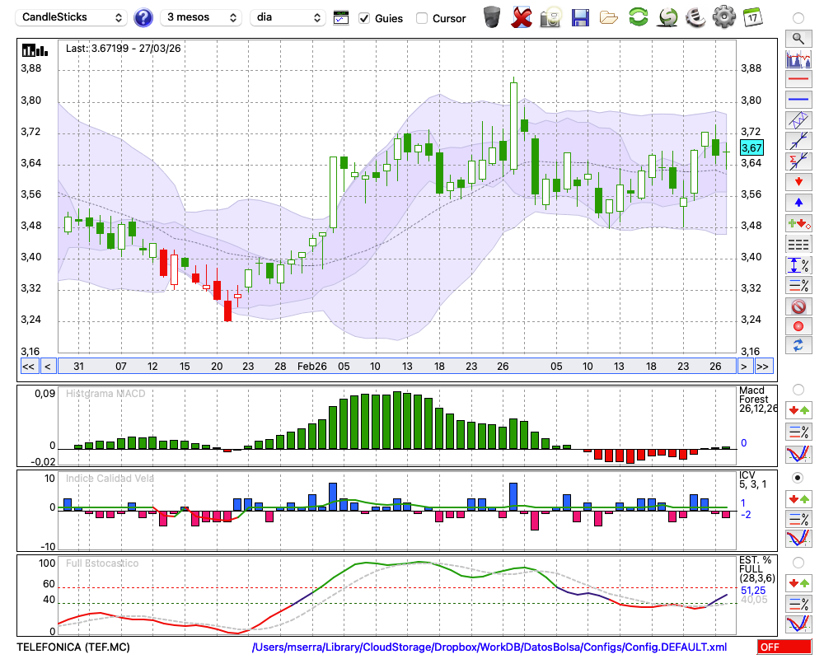Open the 3 mesos period dropdown

200,17
